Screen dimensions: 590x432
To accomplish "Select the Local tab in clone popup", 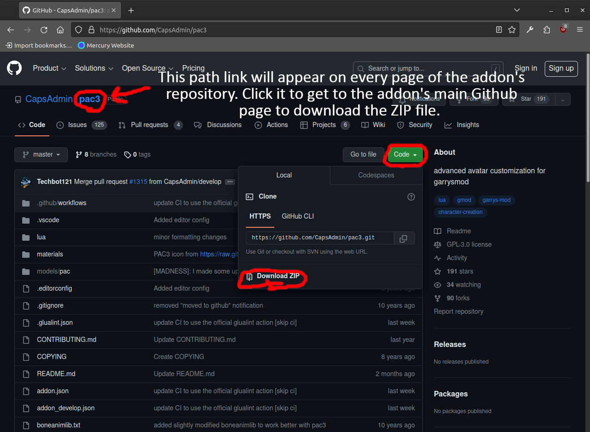I will tap(284, 175).
